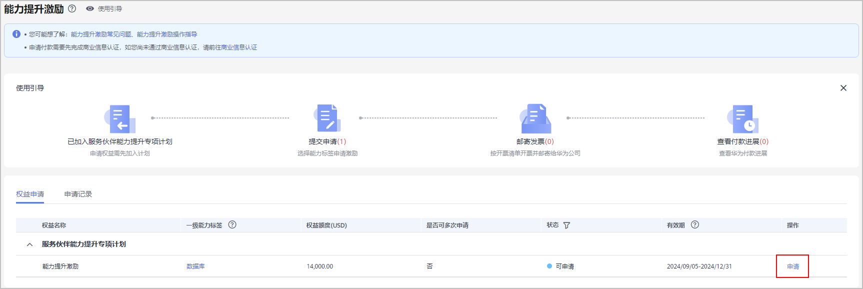Click the 可申请 status cell

click(x=560, y=266)
